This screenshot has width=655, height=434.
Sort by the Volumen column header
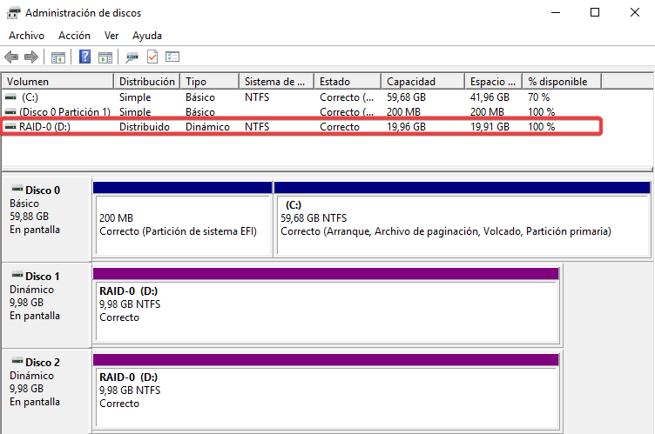pos(57,81)
